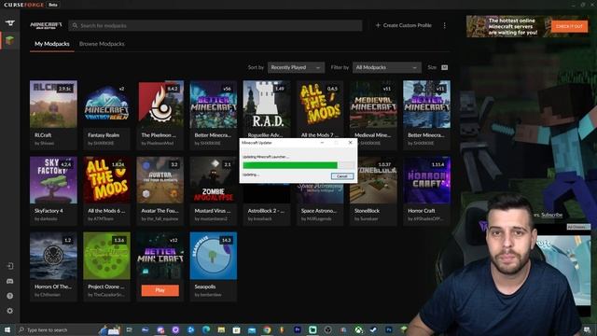This screenshot has height=336, width=597.
Task: Open the help icon in the sidebar
Action: pos(10,296)
